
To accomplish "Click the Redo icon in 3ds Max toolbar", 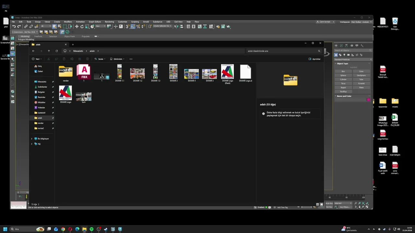I will (19, 27).
